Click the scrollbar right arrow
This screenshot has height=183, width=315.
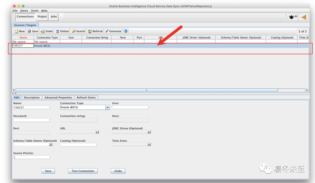pyautogui.click(x=307, y=90)
